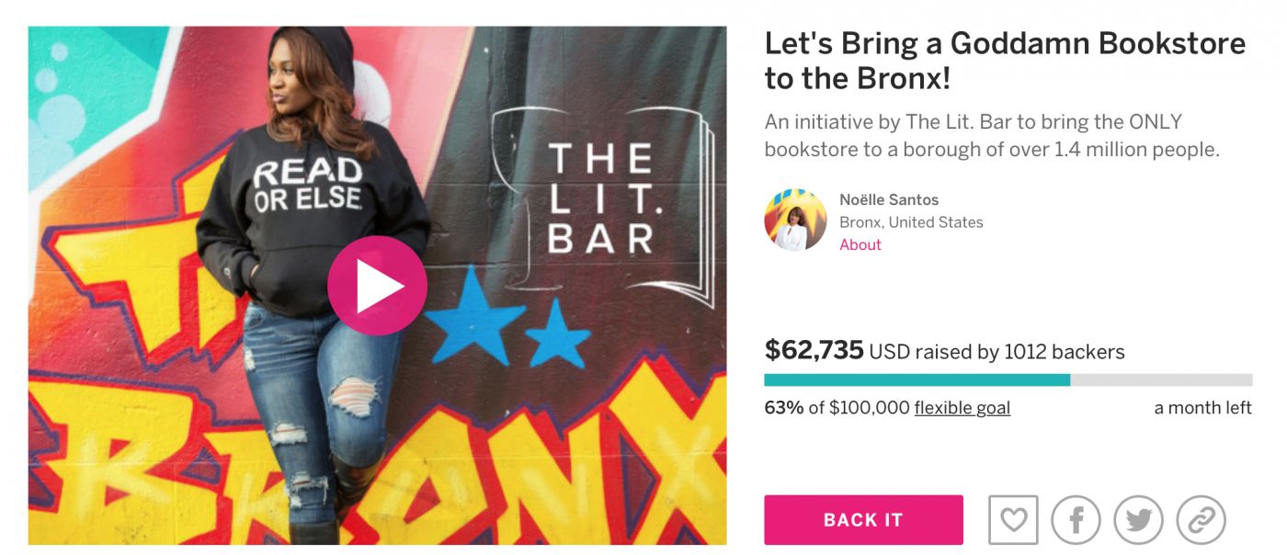Click the flexible goal link

click(x=962, y=408)
